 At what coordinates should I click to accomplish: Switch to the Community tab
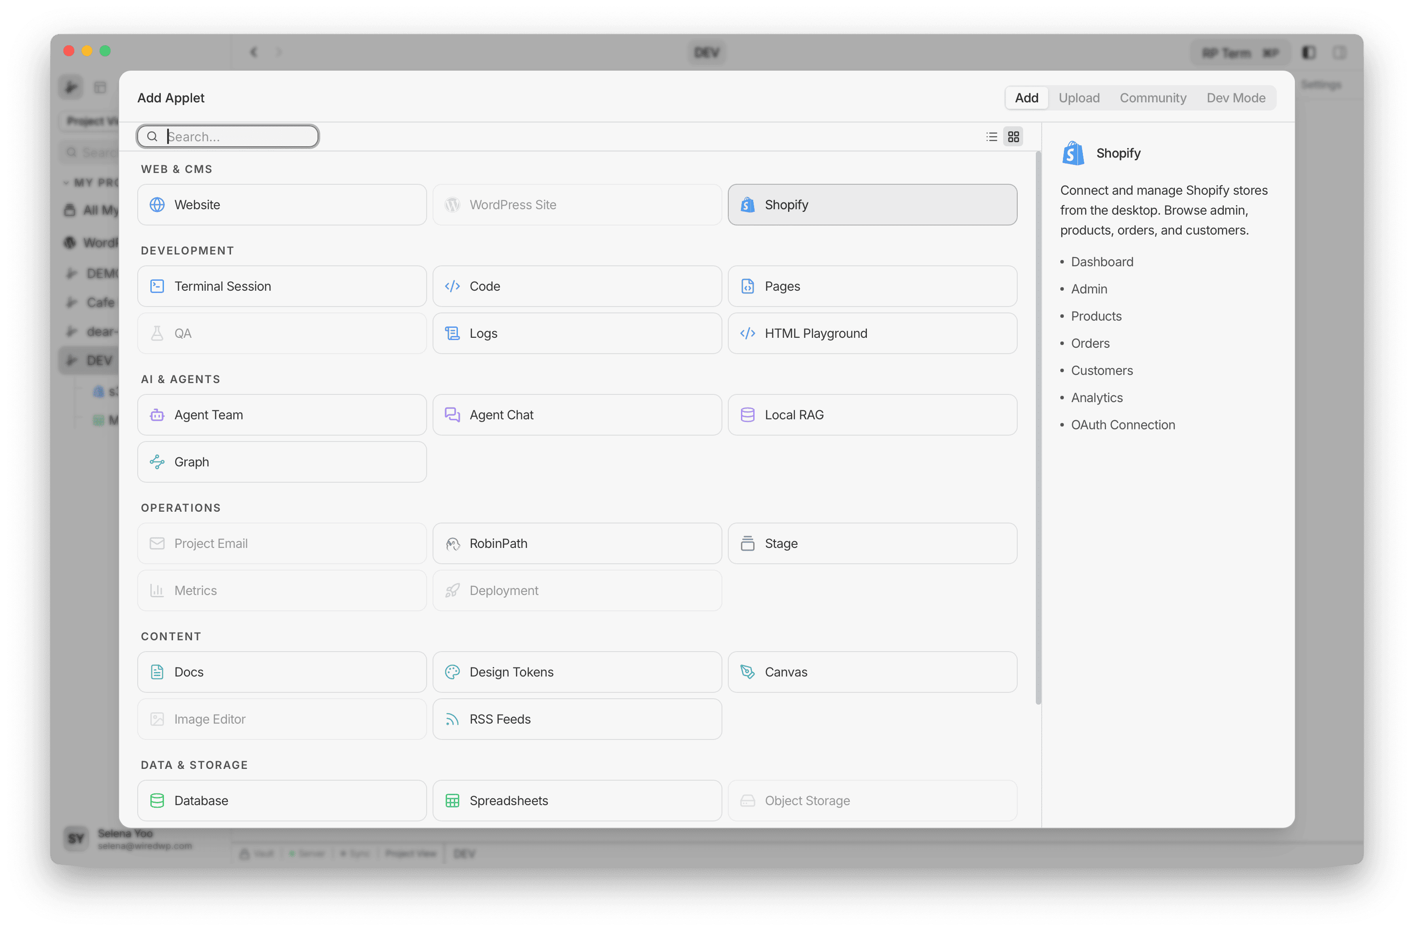[1153, 97]
